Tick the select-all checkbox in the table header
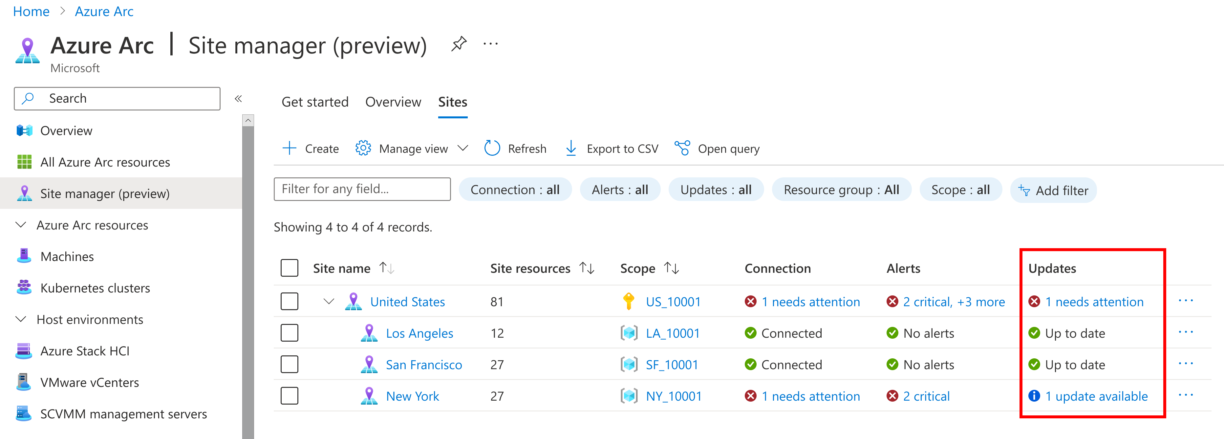1224x439 pixels. (290, 268)
